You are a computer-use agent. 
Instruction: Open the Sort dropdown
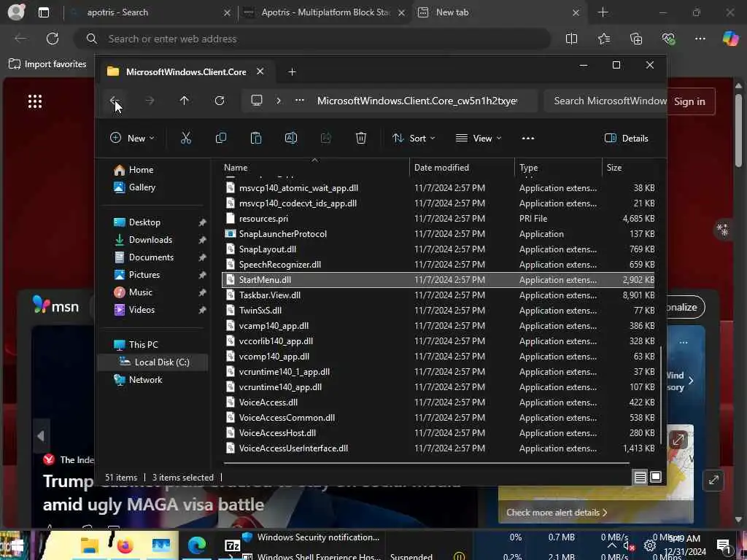[x=413, y=138]
